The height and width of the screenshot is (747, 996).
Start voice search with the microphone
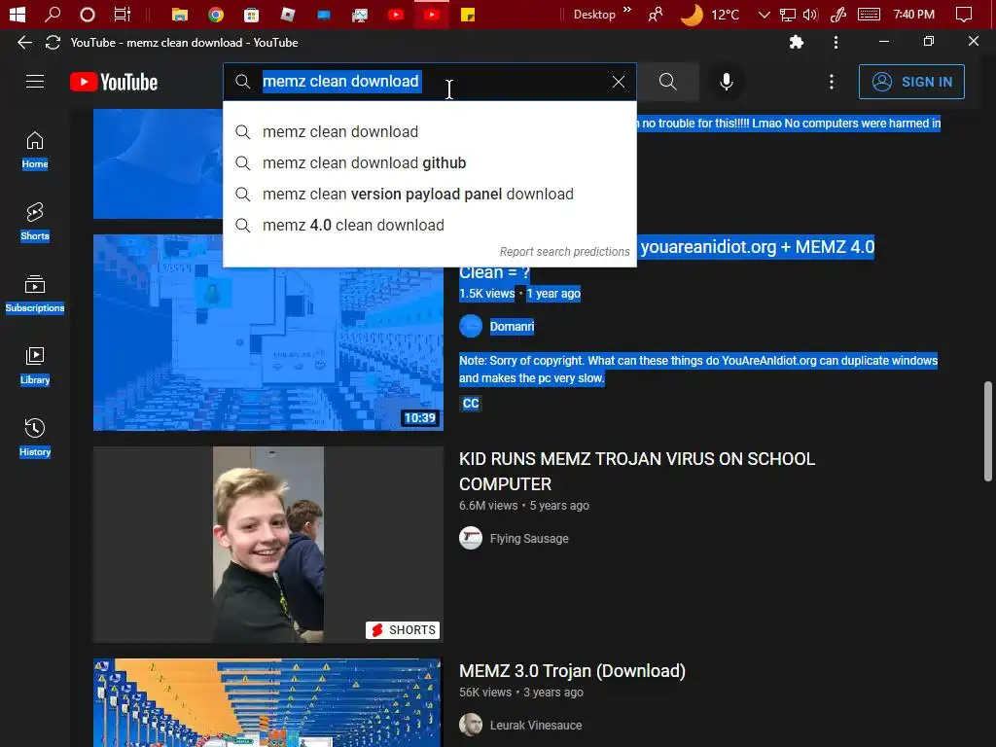tap(726, 82)
